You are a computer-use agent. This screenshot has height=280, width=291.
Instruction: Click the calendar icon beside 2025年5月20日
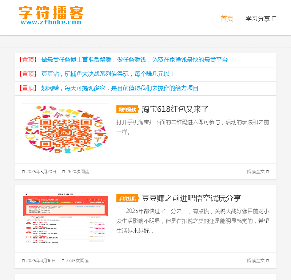(24, 172)
